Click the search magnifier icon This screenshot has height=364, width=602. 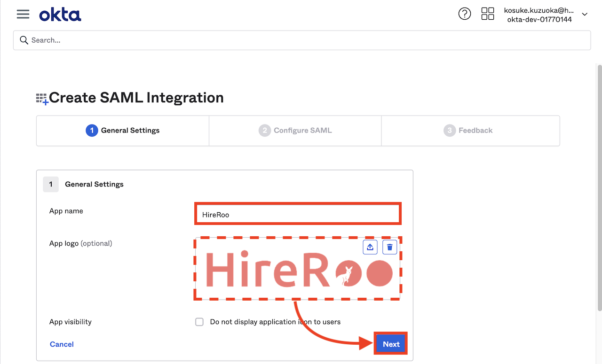pos(24,40)
